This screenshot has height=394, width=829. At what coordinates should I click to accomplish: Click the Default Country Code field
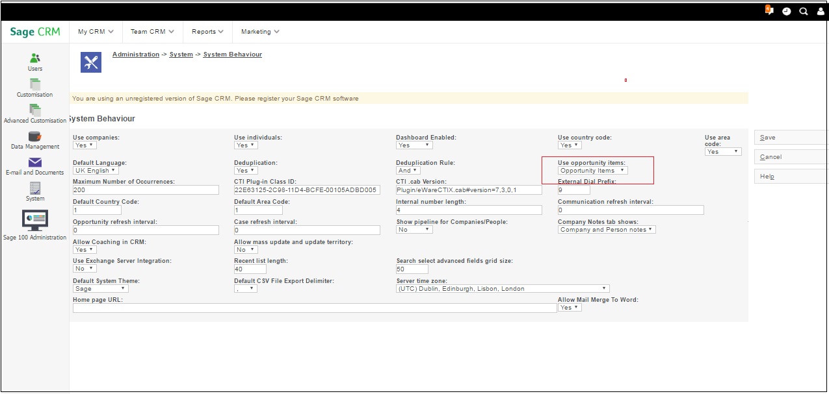(97, 210)
